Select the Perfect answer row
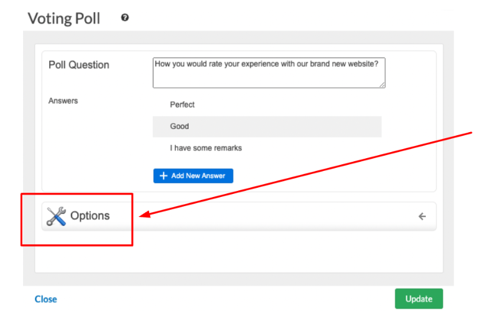The height and width of the screenshot is (323, 481). (267, 105)
